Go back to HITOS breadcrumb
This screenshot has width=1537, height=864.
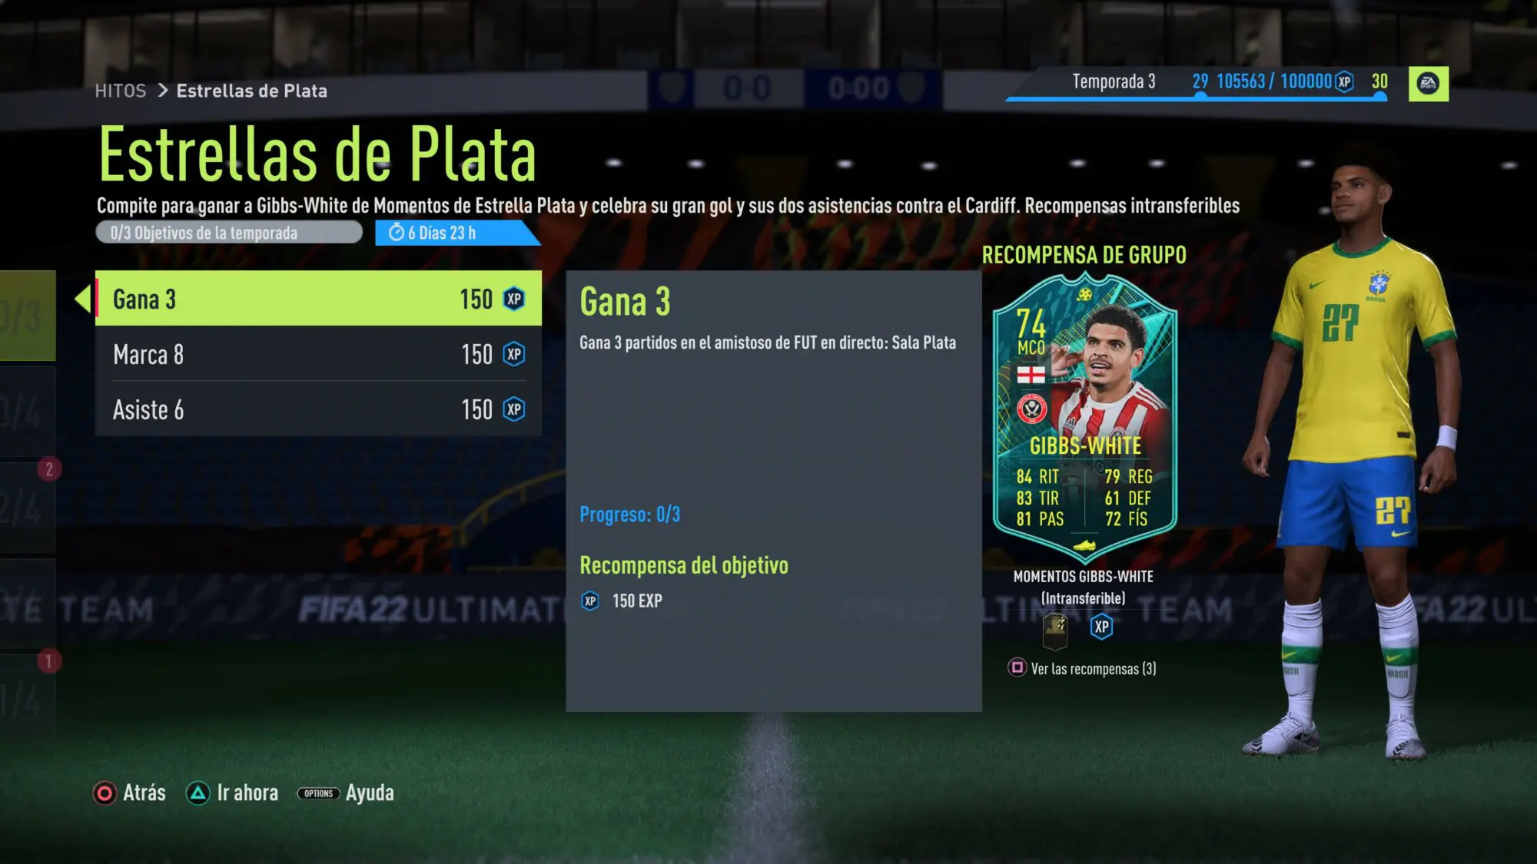coord(120,91)
